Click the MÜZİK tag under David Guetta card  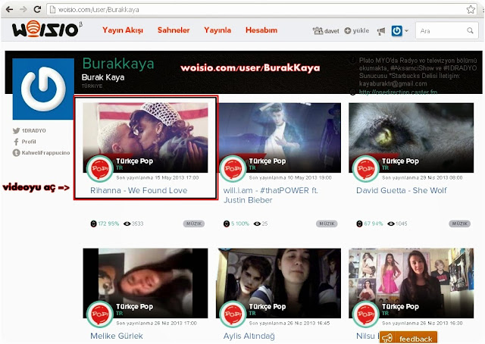460,224
